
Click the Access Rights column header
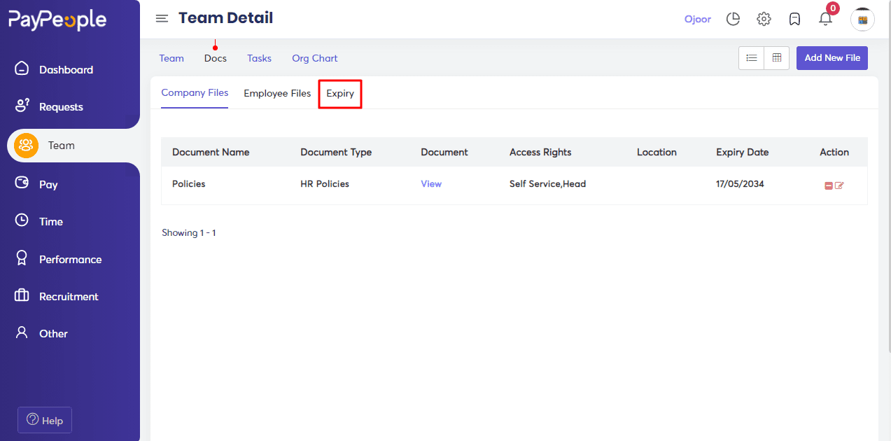[x=540, y=152]
